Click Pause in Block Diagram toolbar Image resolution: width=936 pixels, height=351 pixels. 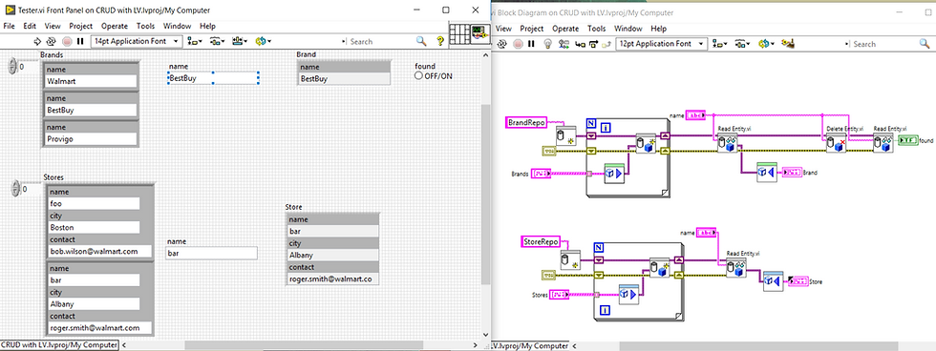pyautogui.click(x=531, y=44)
